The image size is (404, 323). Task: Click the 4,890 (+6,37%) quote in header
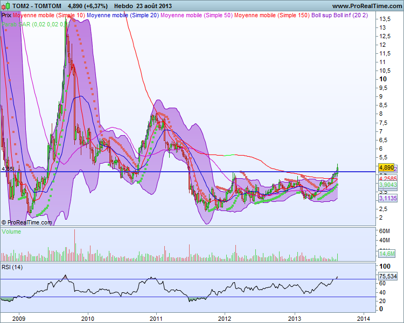click(88, 6)
